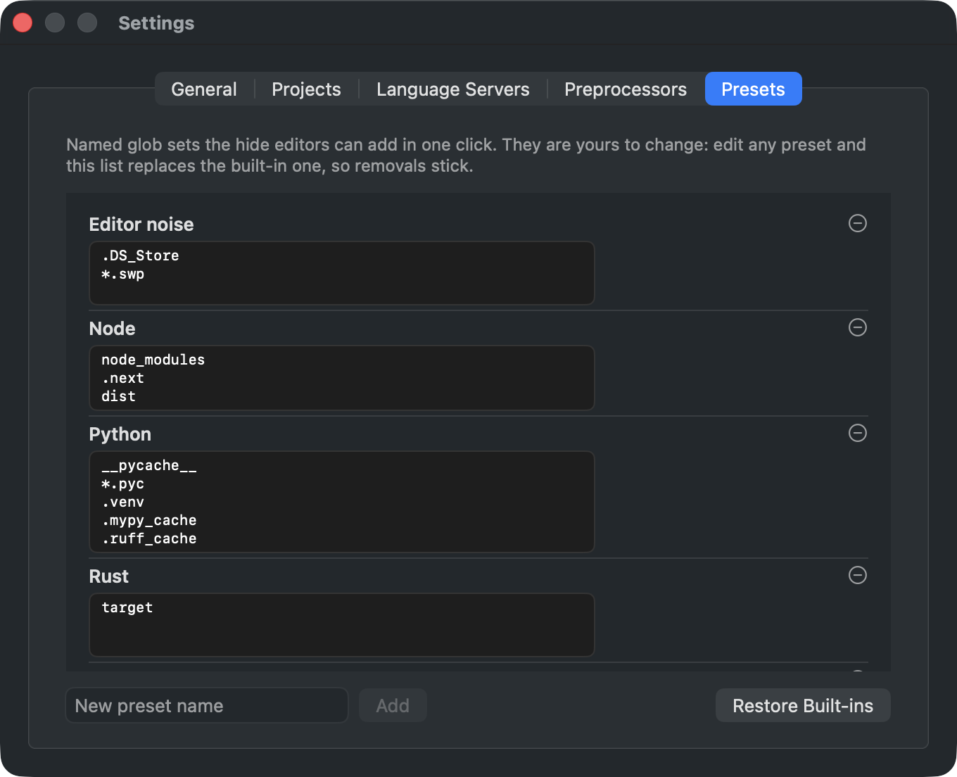Click the .venv glob line
Viewport: 957px width, 777px height.
122,502
